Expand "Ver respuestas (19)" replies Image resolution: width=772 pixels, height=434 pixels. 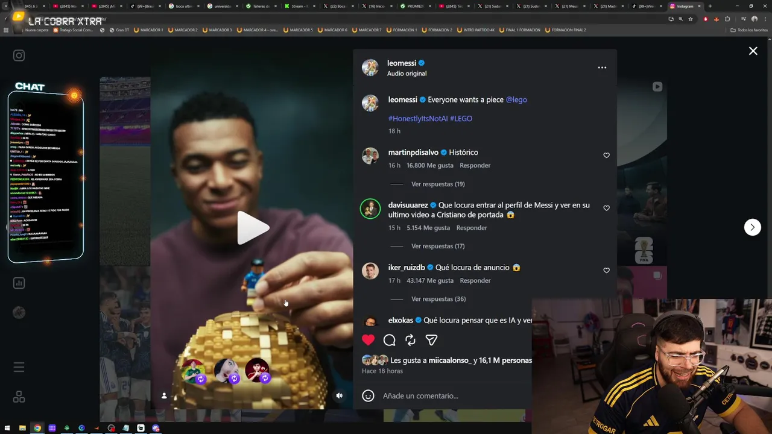tap(438, 184)
